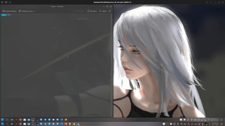
Task: Open a new tab in Konsole
Action: point(9,11)
